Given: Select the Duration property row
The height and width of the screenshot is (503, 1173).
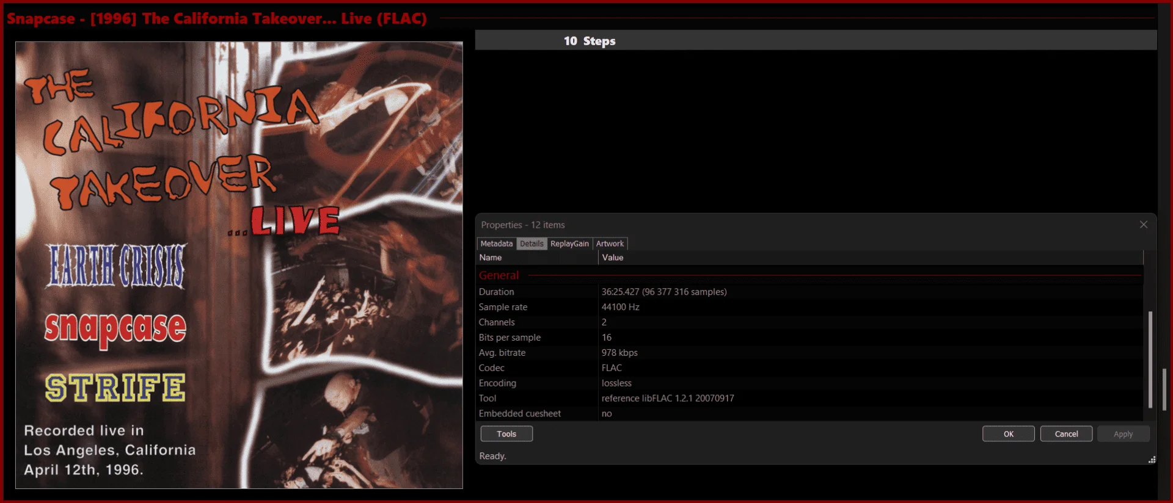Looking at the screenshot, I should pyautogui.click(x=809, y=292).
